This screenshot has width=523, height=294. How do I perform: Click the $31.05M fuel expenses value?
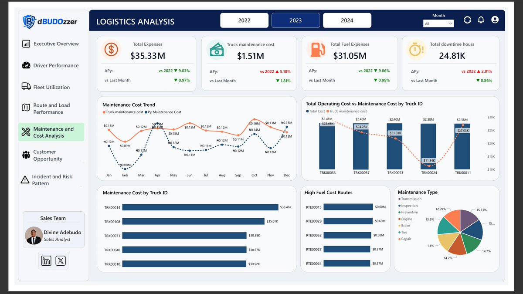(350, 56)
